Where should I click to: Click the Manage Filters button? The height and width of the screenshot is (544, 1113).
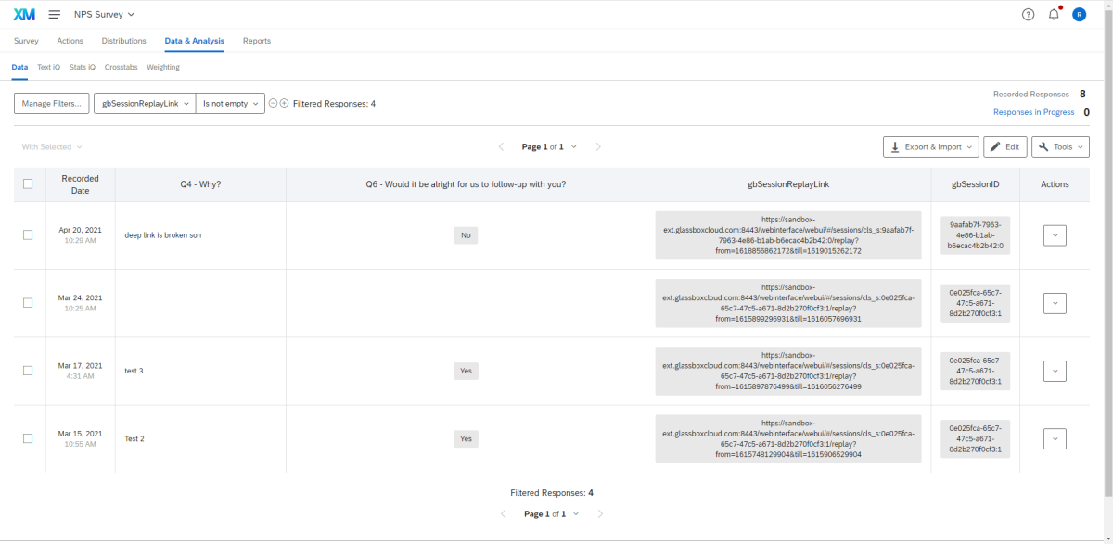(x=52, y=104)
